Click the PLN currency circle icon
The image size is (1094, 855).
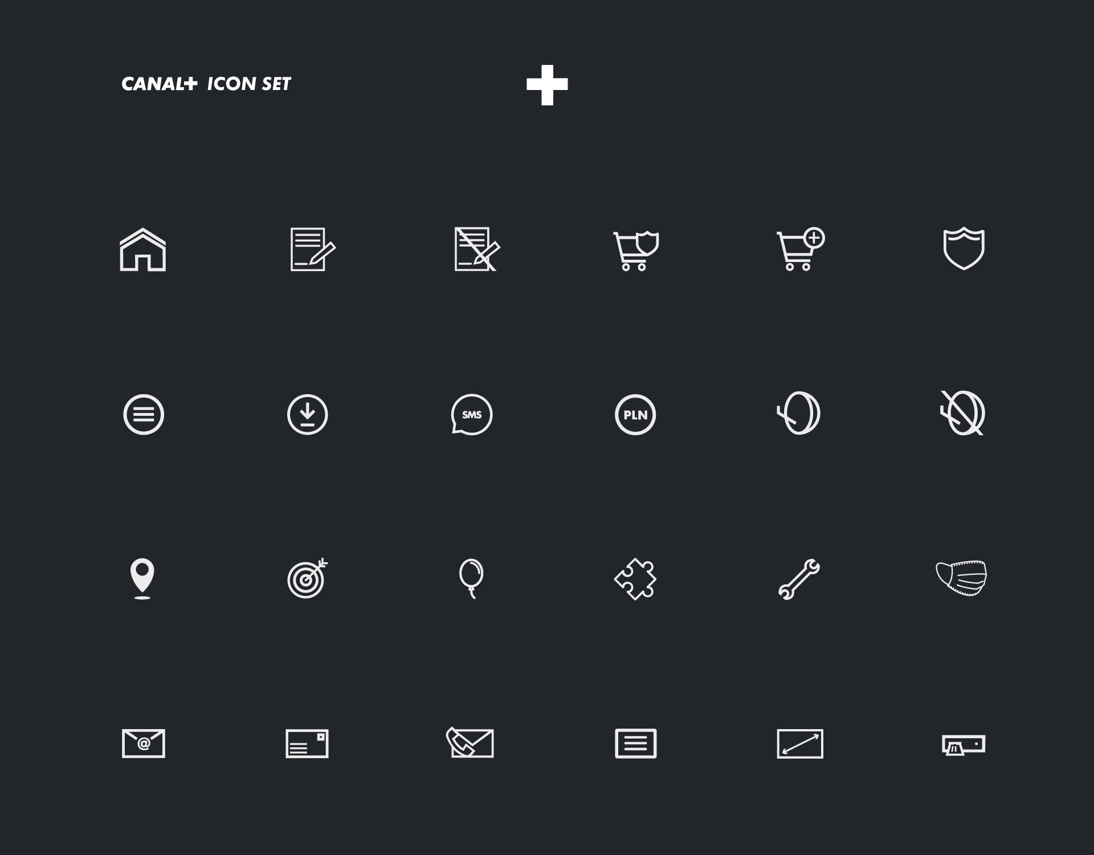tap(635, 415)
